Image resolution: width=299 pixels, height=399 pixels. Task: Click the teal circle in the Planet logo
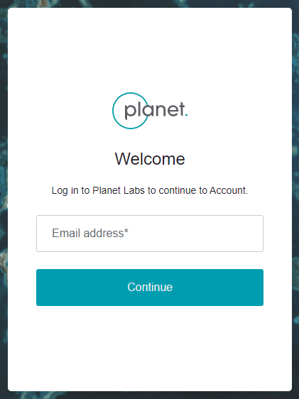[131, 111]
